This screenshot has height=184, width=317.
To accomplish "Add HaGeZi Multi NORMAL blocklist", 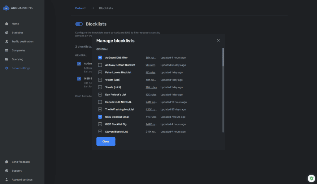I will click(100, 102).
